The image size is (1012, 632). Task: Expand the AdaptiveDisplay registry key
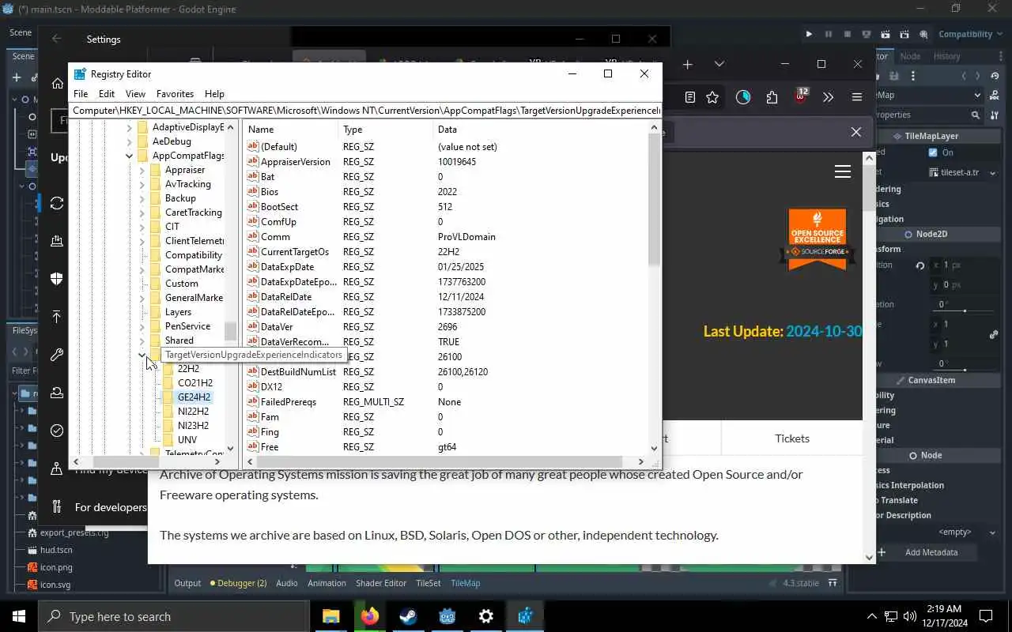[129, 127]
